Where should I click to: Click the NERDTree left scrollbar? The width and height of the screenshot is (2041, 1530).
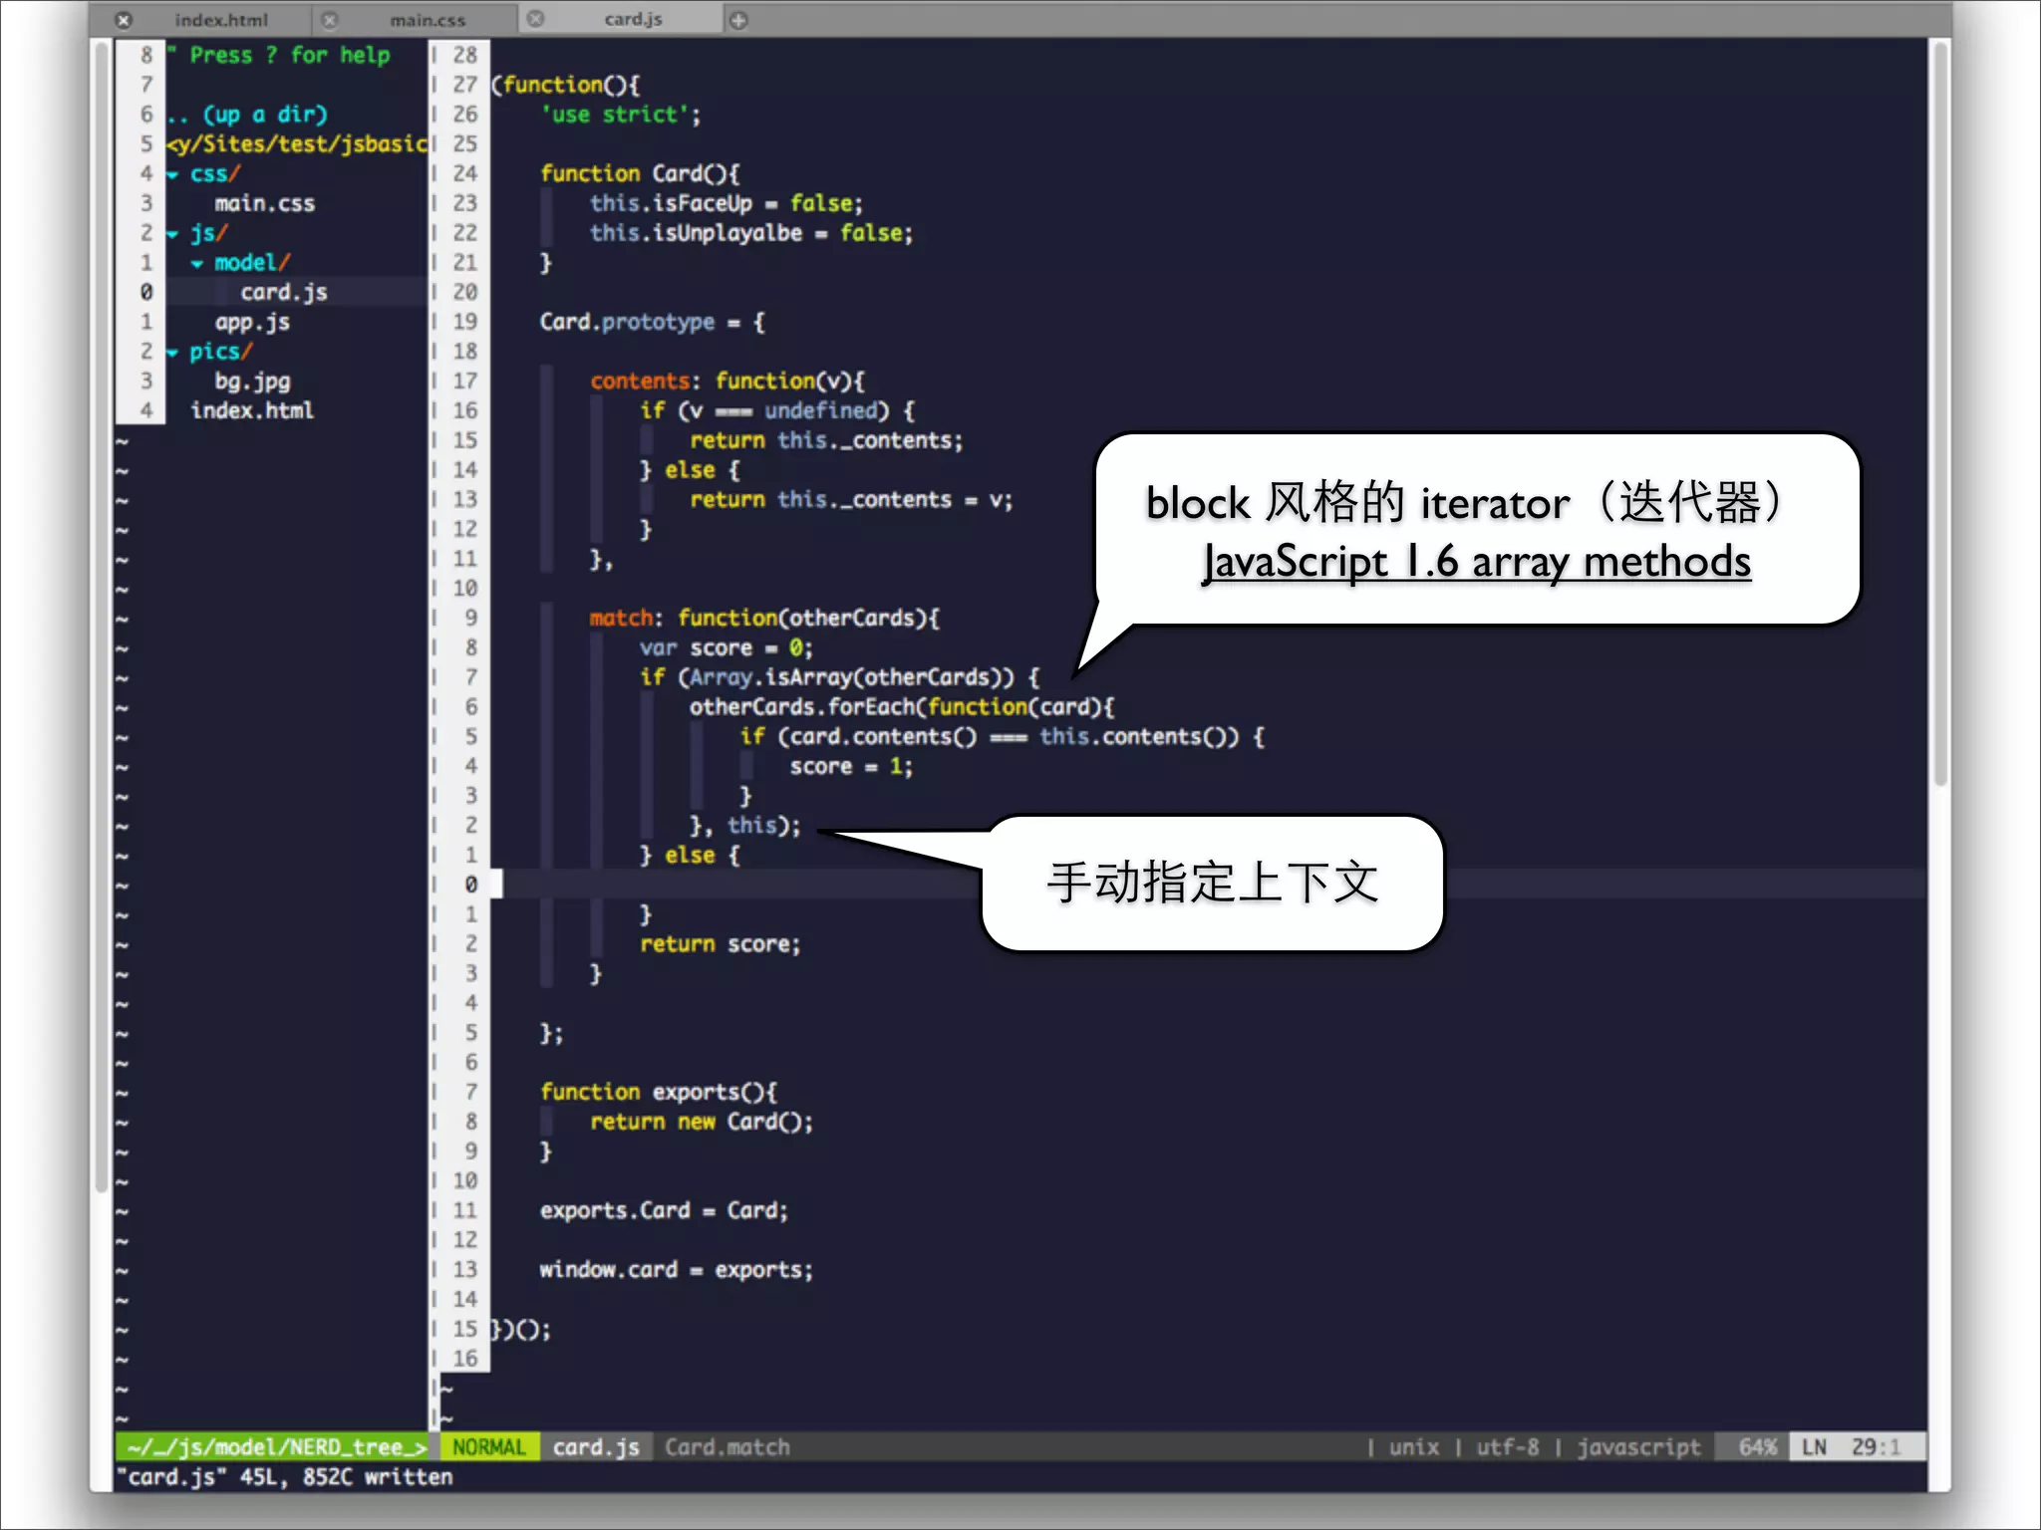(102, 616)
